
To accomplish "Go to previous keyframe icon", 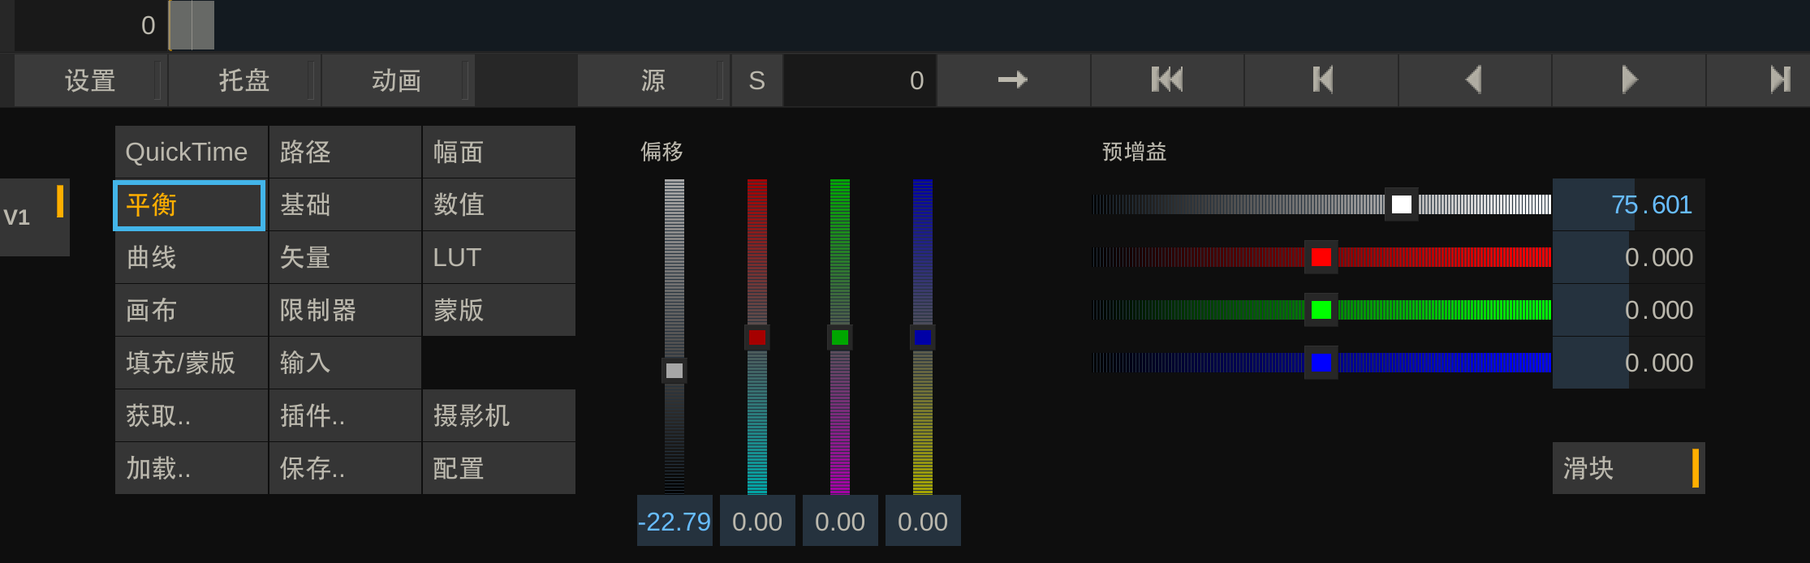I will [1321, 80].
